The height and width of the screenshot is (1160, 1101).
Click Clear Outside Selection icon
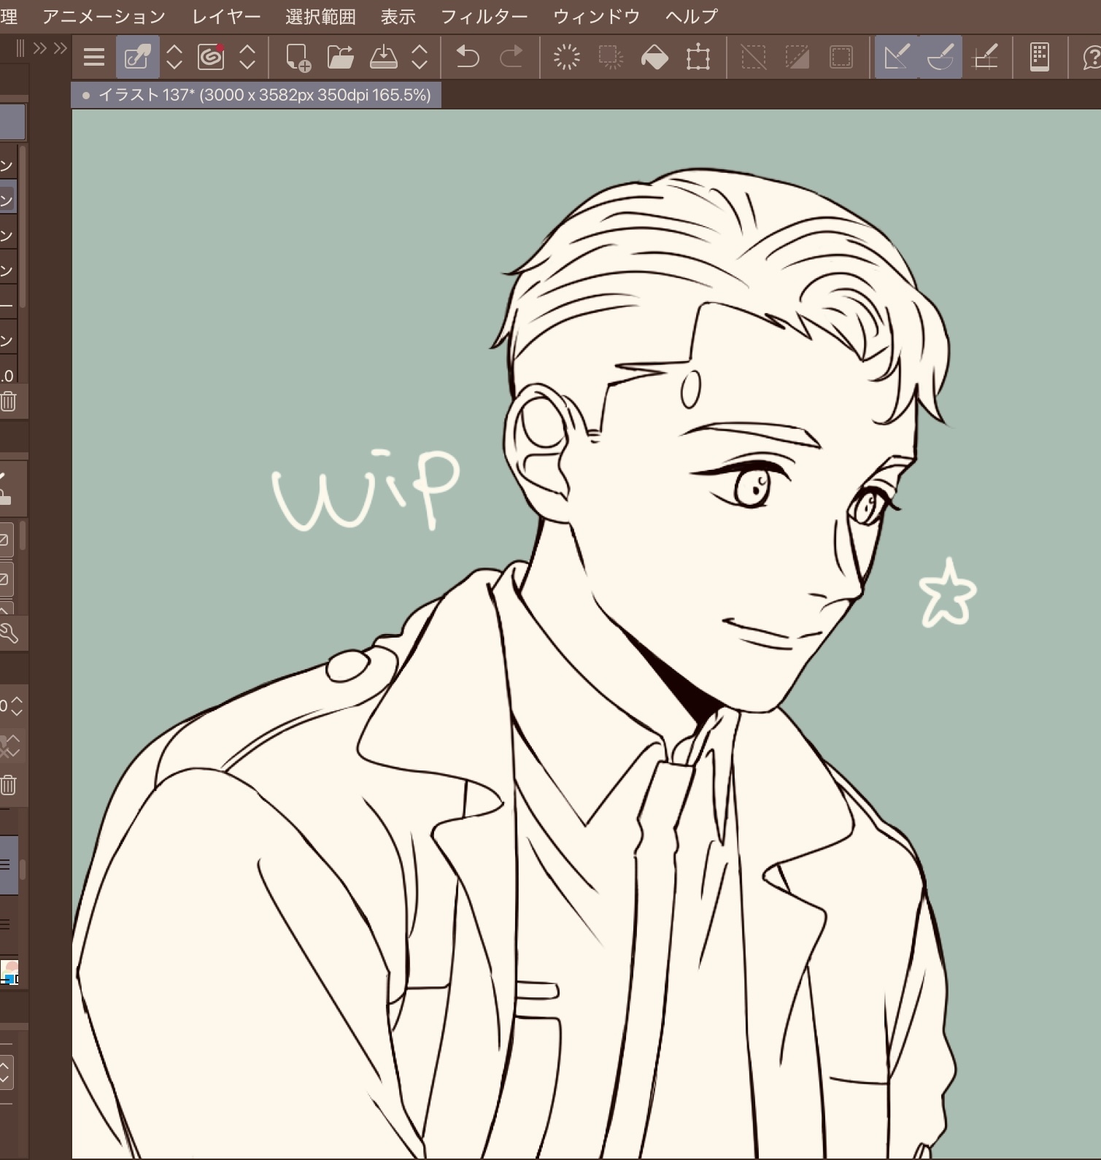pos(611,57)
